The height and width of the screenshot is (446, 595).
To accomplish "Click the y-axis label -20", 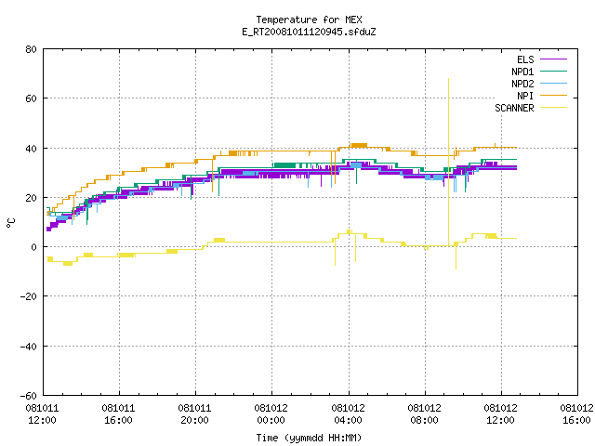I will tap(29, 296).
